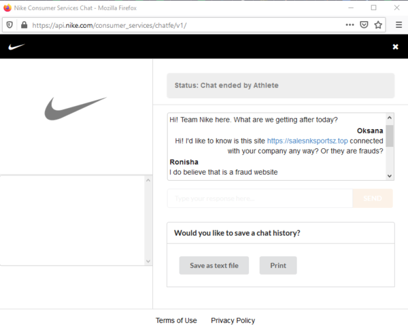The width and height of the screenshot is (408, 331).
Task: Click Would you like to save a chat history heading
Action: (237, 233)
